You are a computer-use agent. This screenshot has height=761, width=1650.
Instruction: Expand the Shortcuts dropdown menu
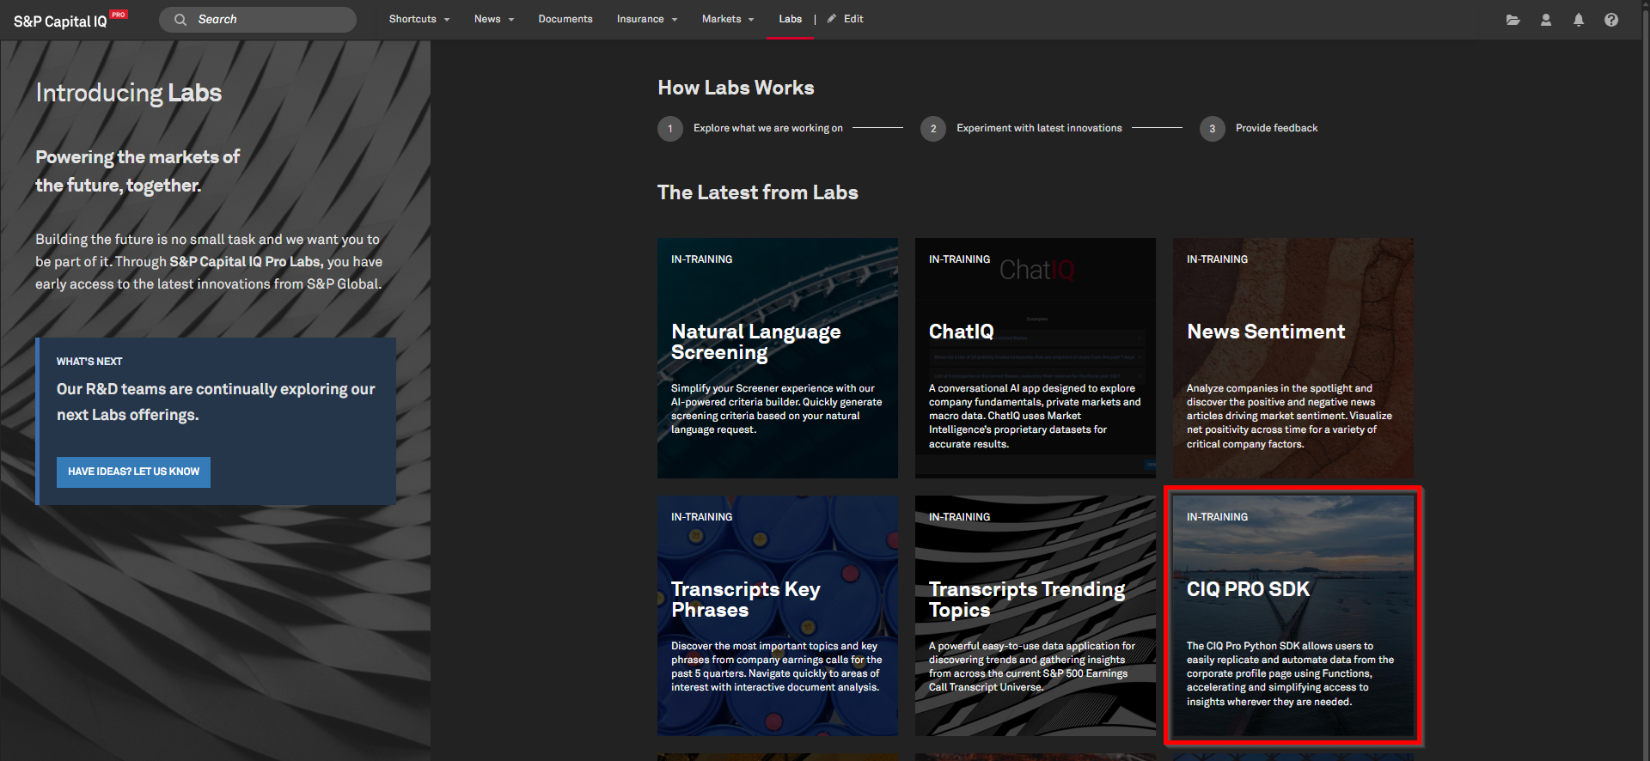point(419,19)
